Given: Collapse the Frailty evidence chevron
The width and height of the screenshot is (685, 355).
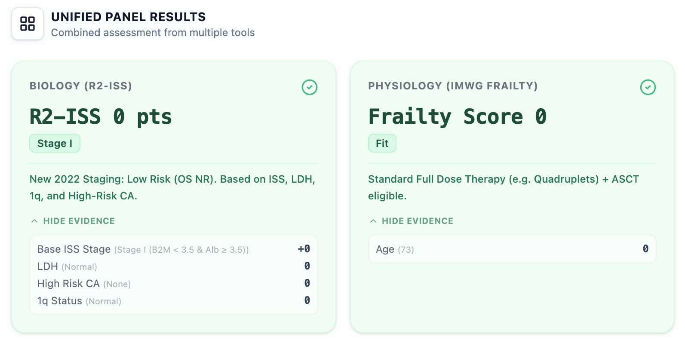Looking at the screenshot, I should (x=373, y=221).
